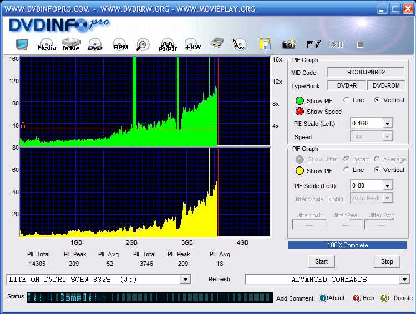Open the Media info toolbar icon
The width and height of the screenshot is (416, 314).
[x=47, y=44]
